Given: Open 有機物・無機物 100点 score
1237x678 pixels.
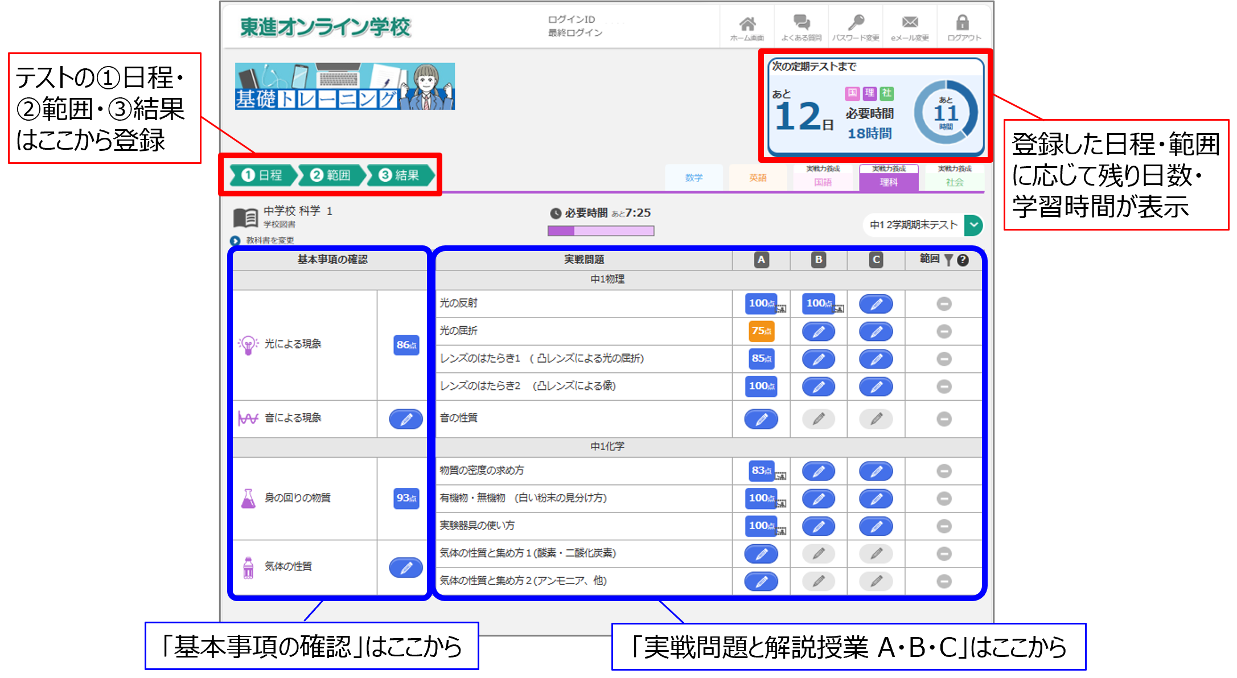Looking at the screenshot, I should point(761,498).
